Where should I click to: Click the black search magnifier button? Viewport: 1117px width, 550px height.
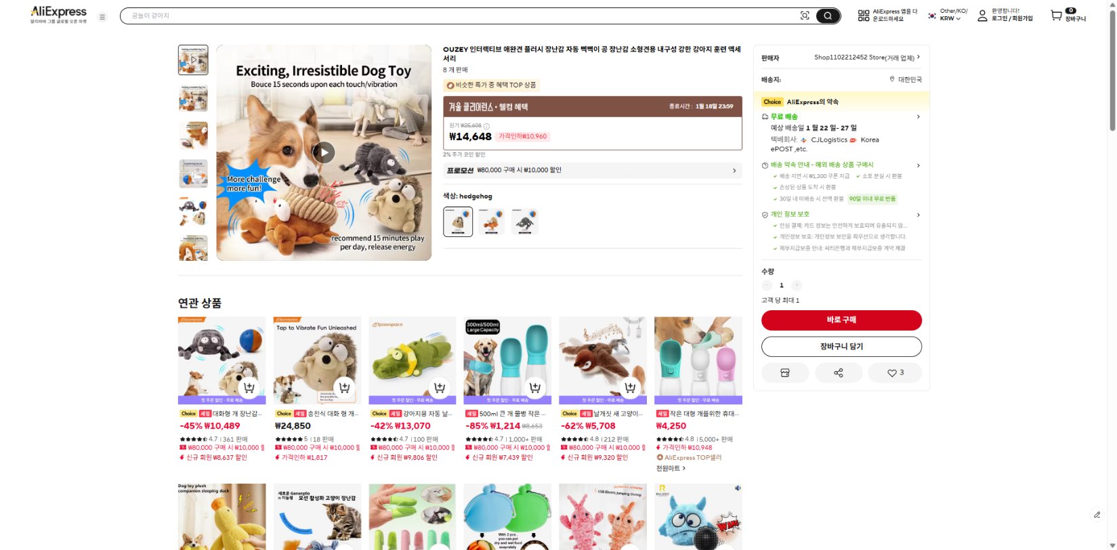pyautogui.click(x=828, y=16)
